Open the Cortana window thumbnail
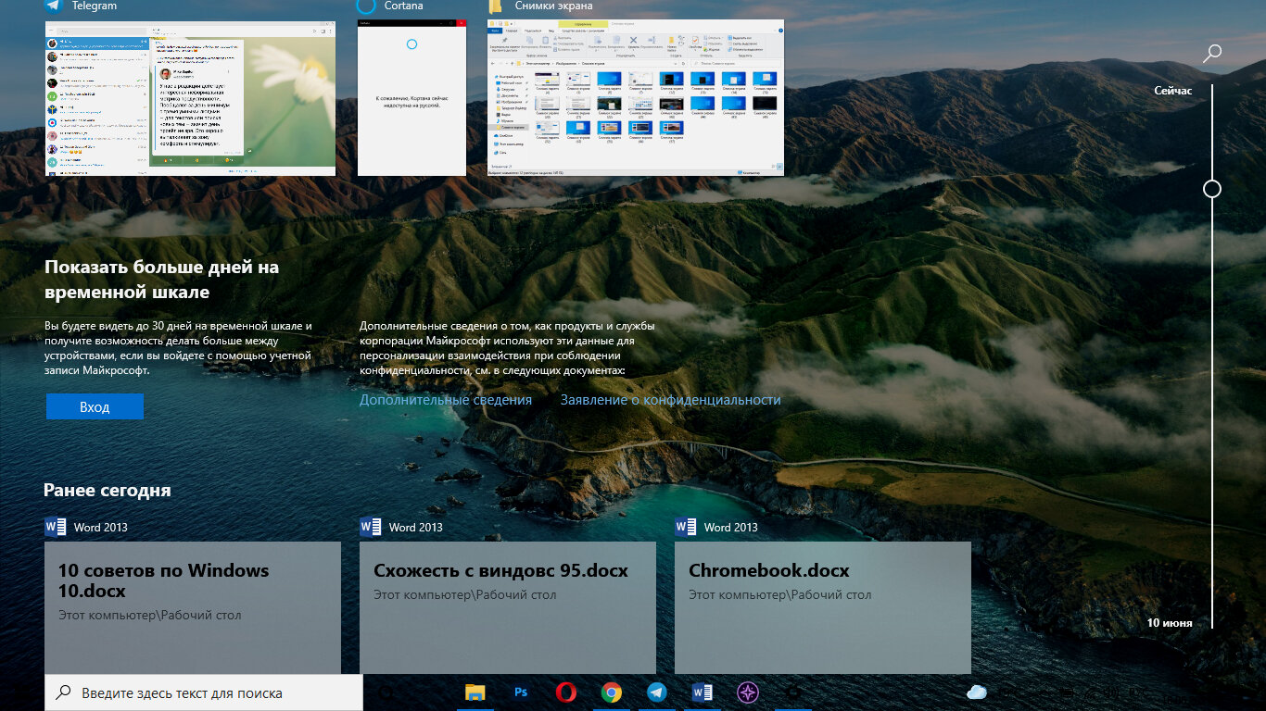 411,97
